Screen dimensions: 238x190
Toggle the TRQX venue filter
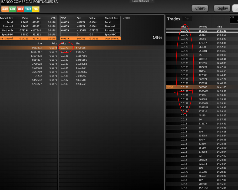pyautogui.click(x=28, y=9)
